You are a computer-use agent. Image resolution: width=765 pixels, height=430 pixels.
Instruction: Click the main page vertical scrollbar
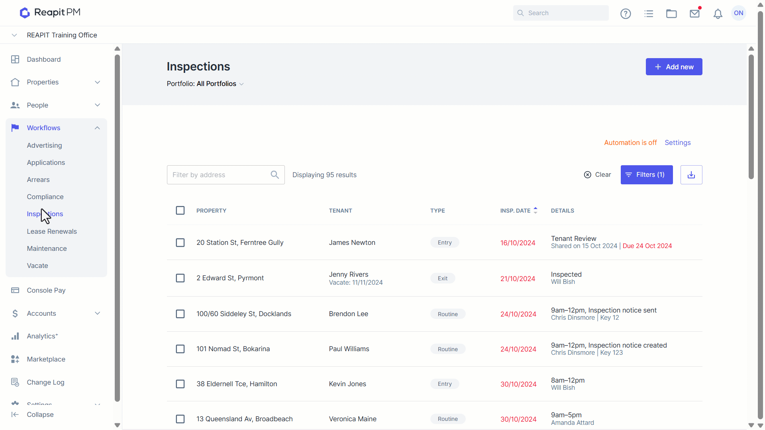click(751, 117)
